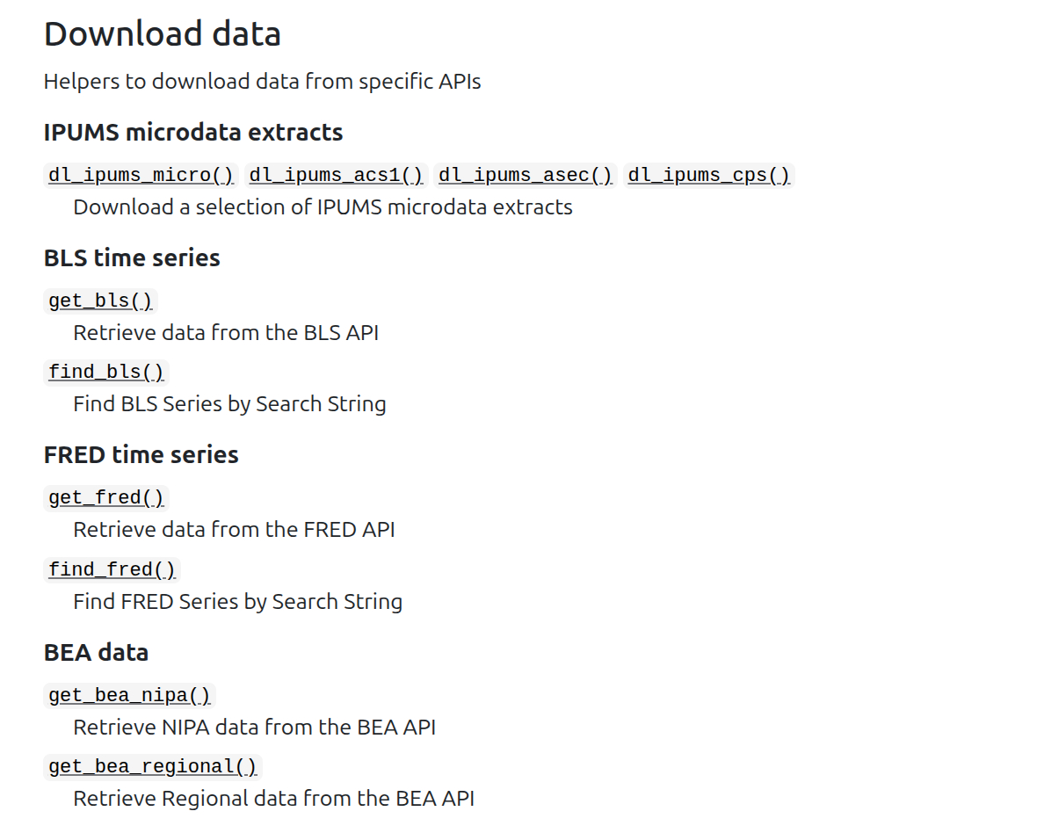Open the dl_ipums_micro() function link
1037x833 pixels.
(x=141, y=175)
